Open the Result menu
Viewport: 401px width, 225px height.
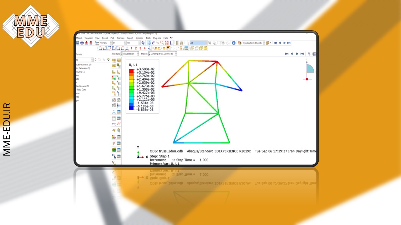point(105,38)
